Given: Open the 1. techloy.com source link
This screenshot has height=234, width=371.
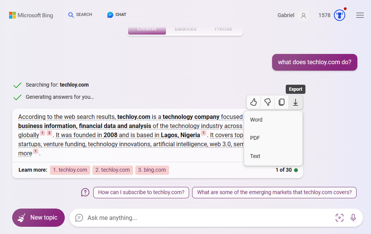Looking at the screenshot, I should coord(70,170).
